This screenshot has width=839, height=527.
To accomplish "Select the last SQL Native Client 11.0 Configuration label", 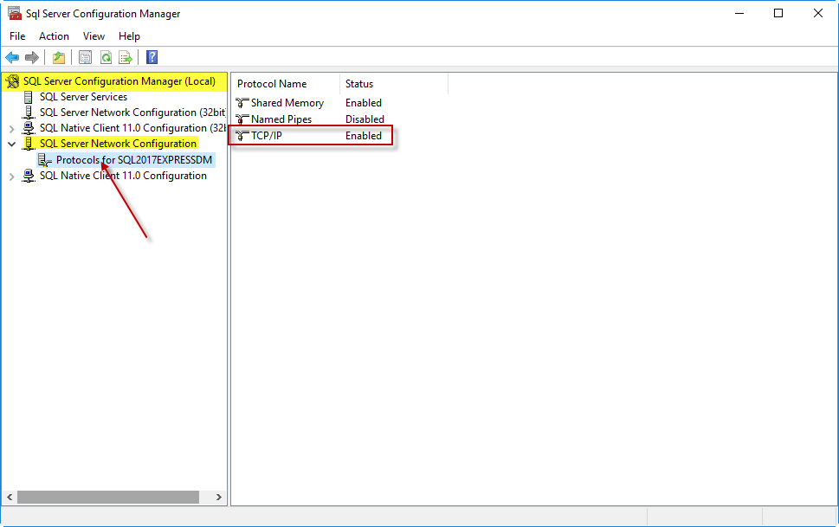I will (x=123, y=176).
